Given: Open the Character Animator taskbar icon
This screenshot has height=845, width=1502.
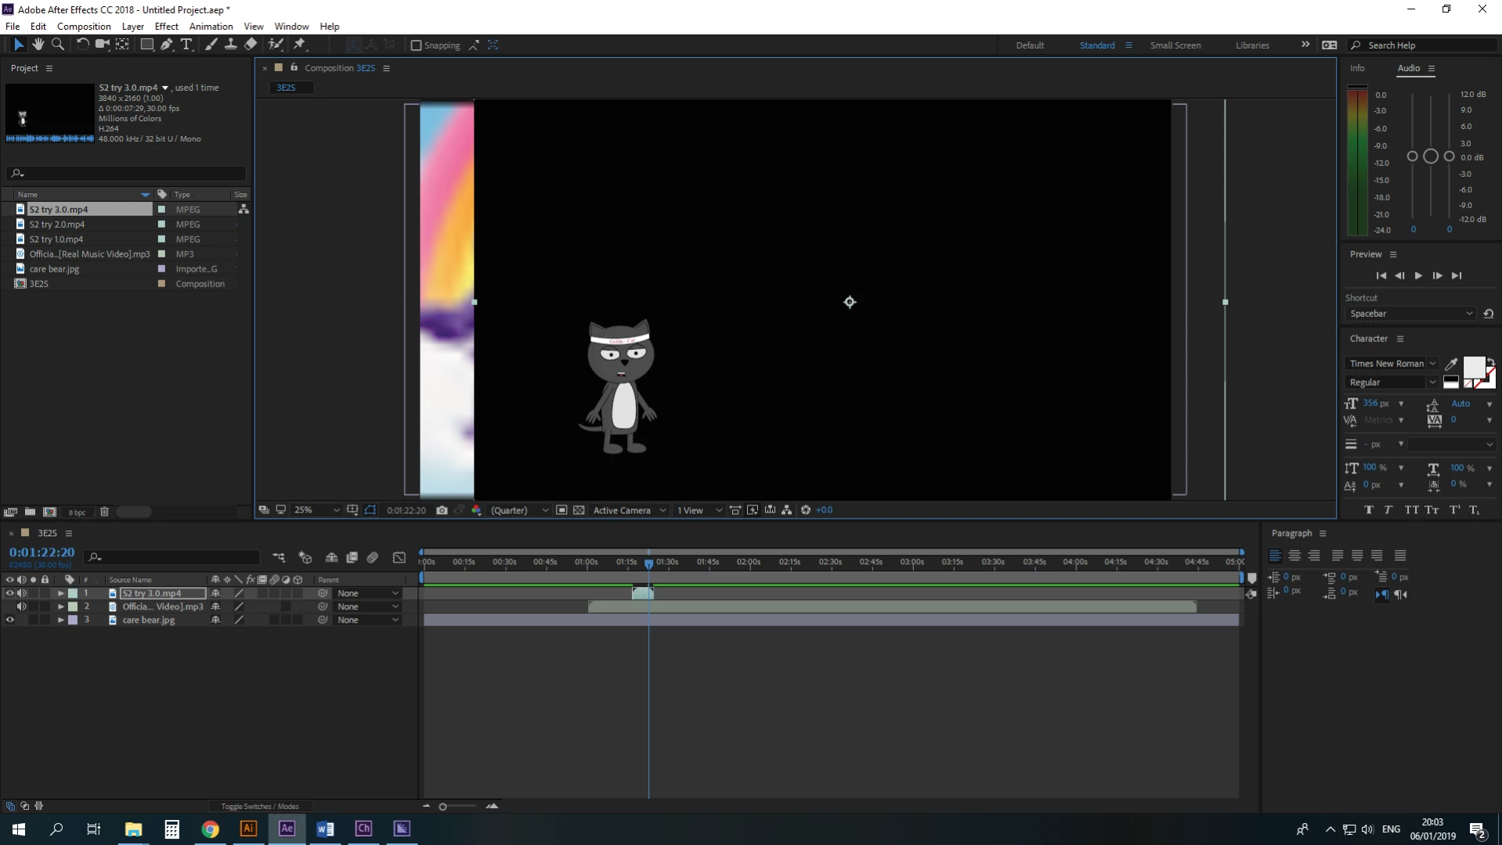Looking at the screenshot, I should tap(363, 829).
